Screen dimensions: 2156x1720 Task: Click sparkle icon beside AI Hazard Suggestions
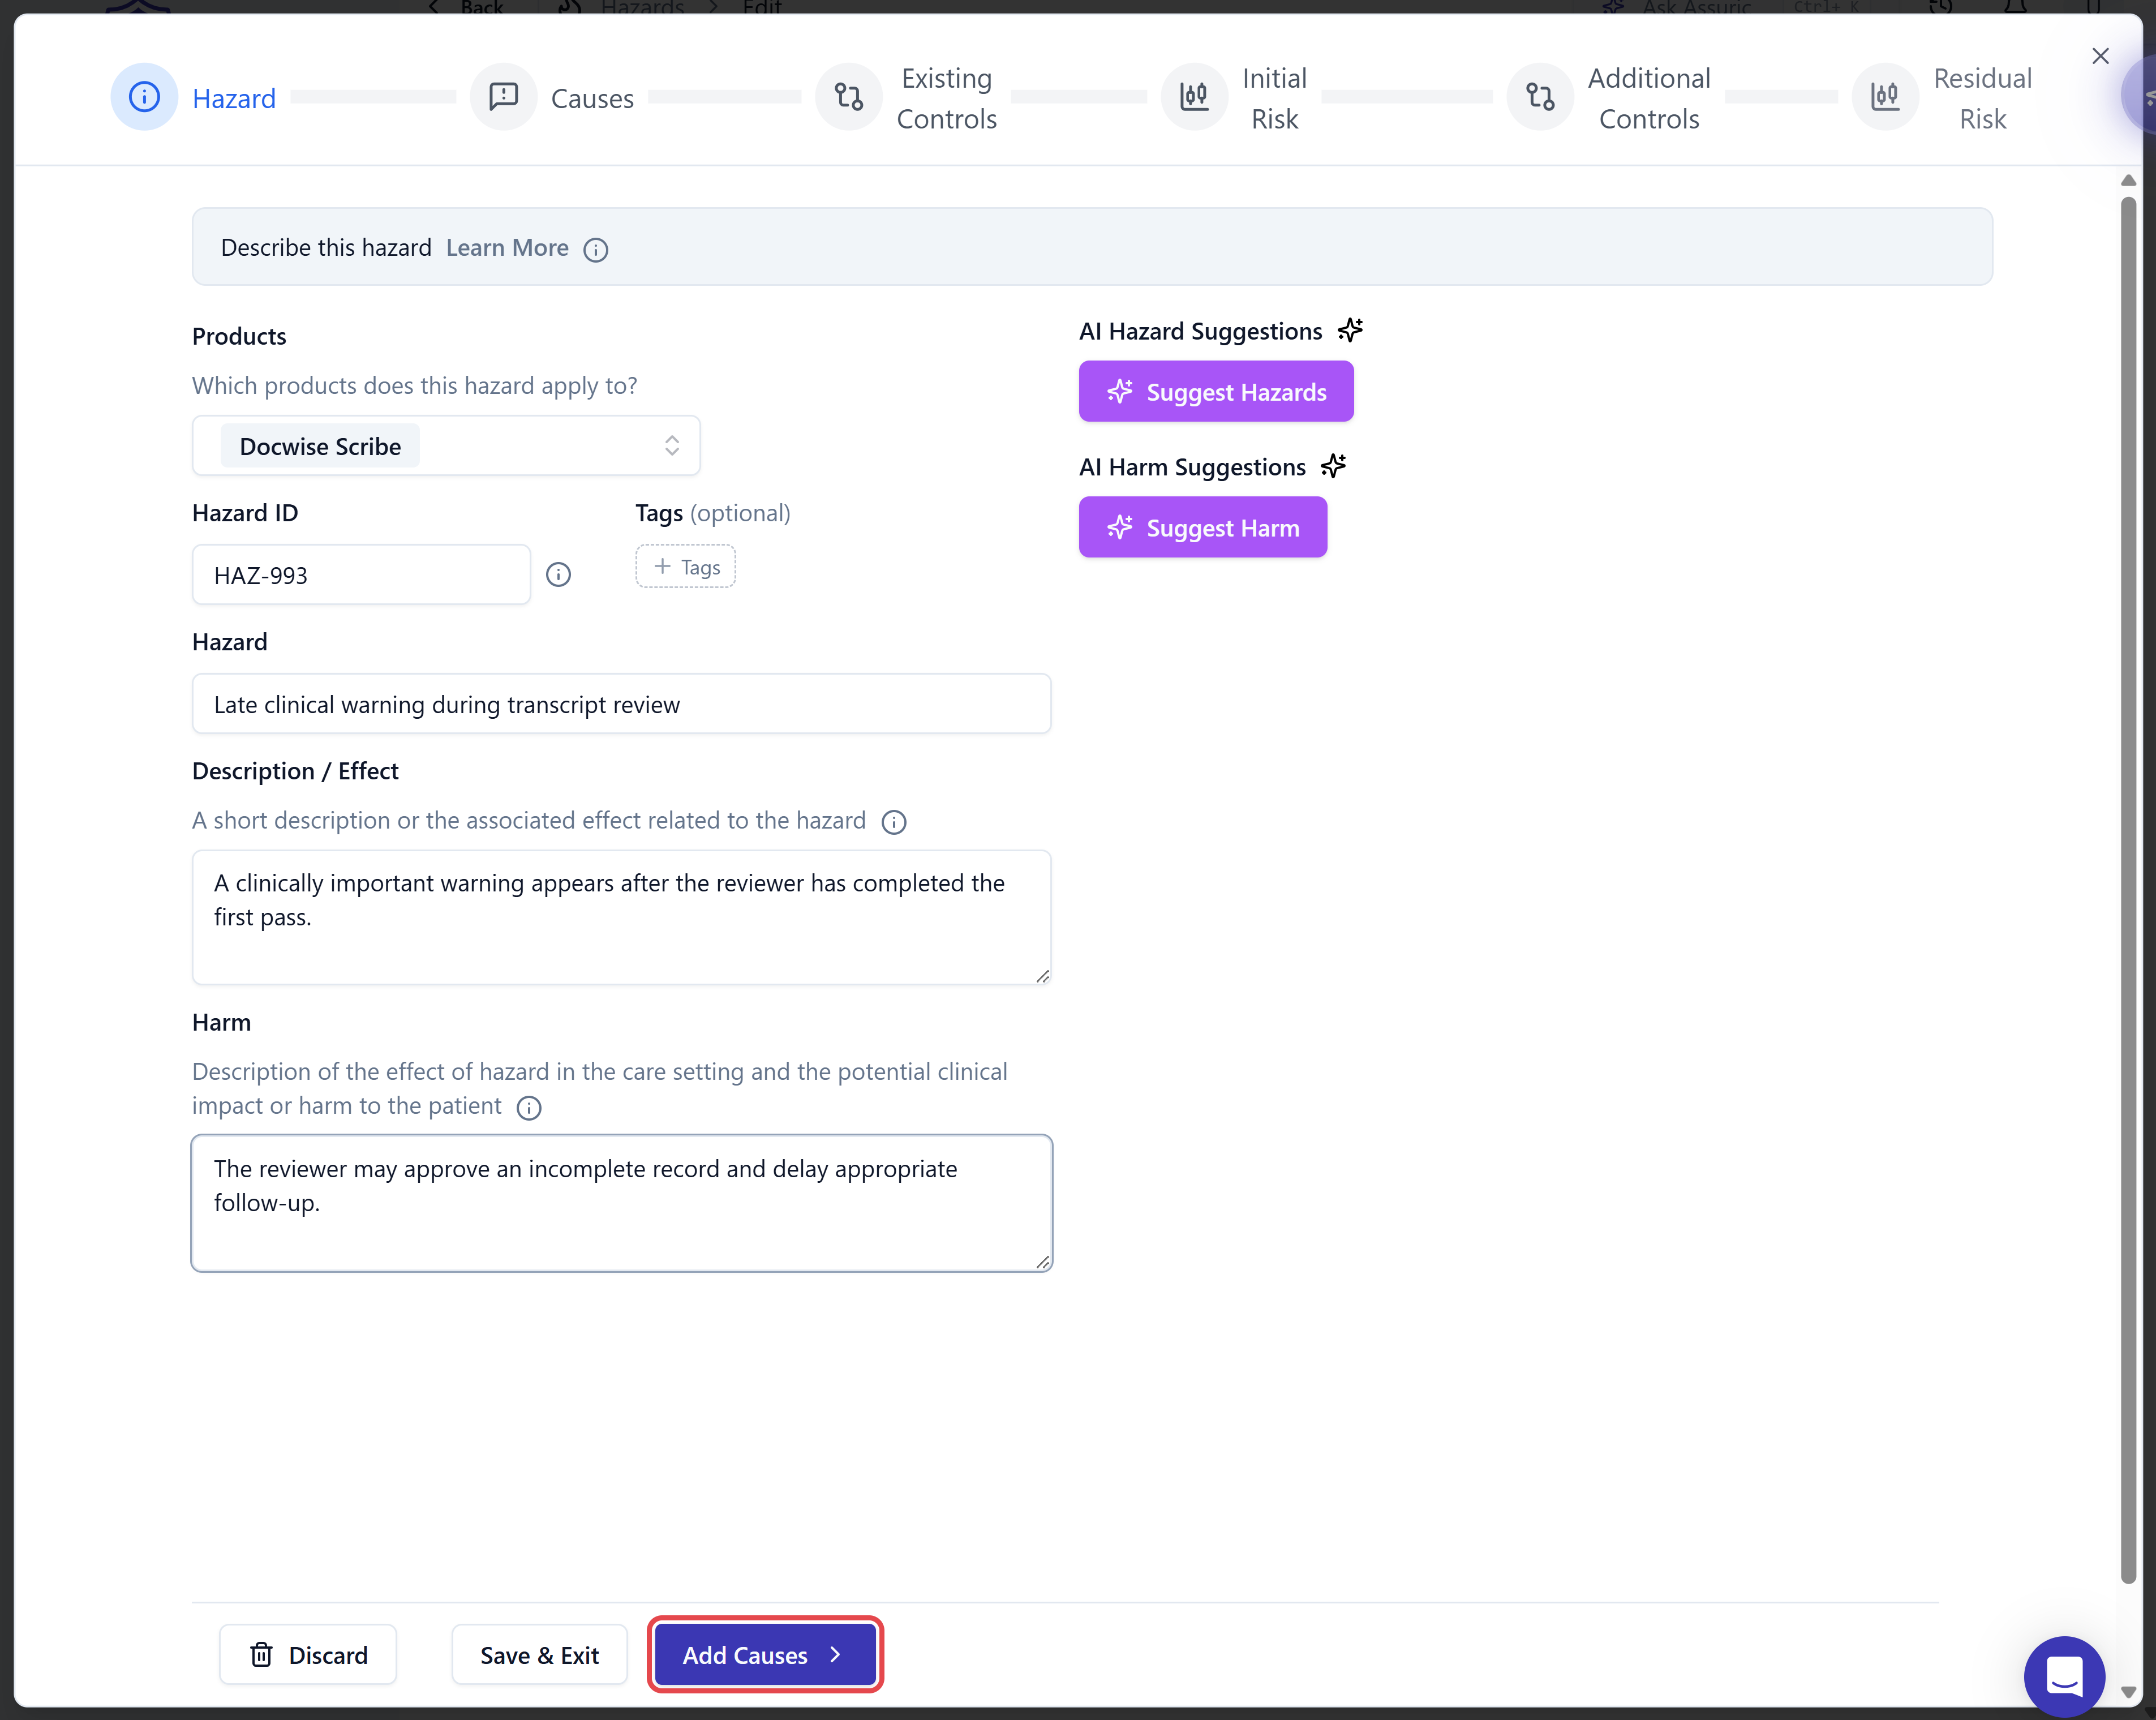pyautogui.click(x=1351, y=330)
